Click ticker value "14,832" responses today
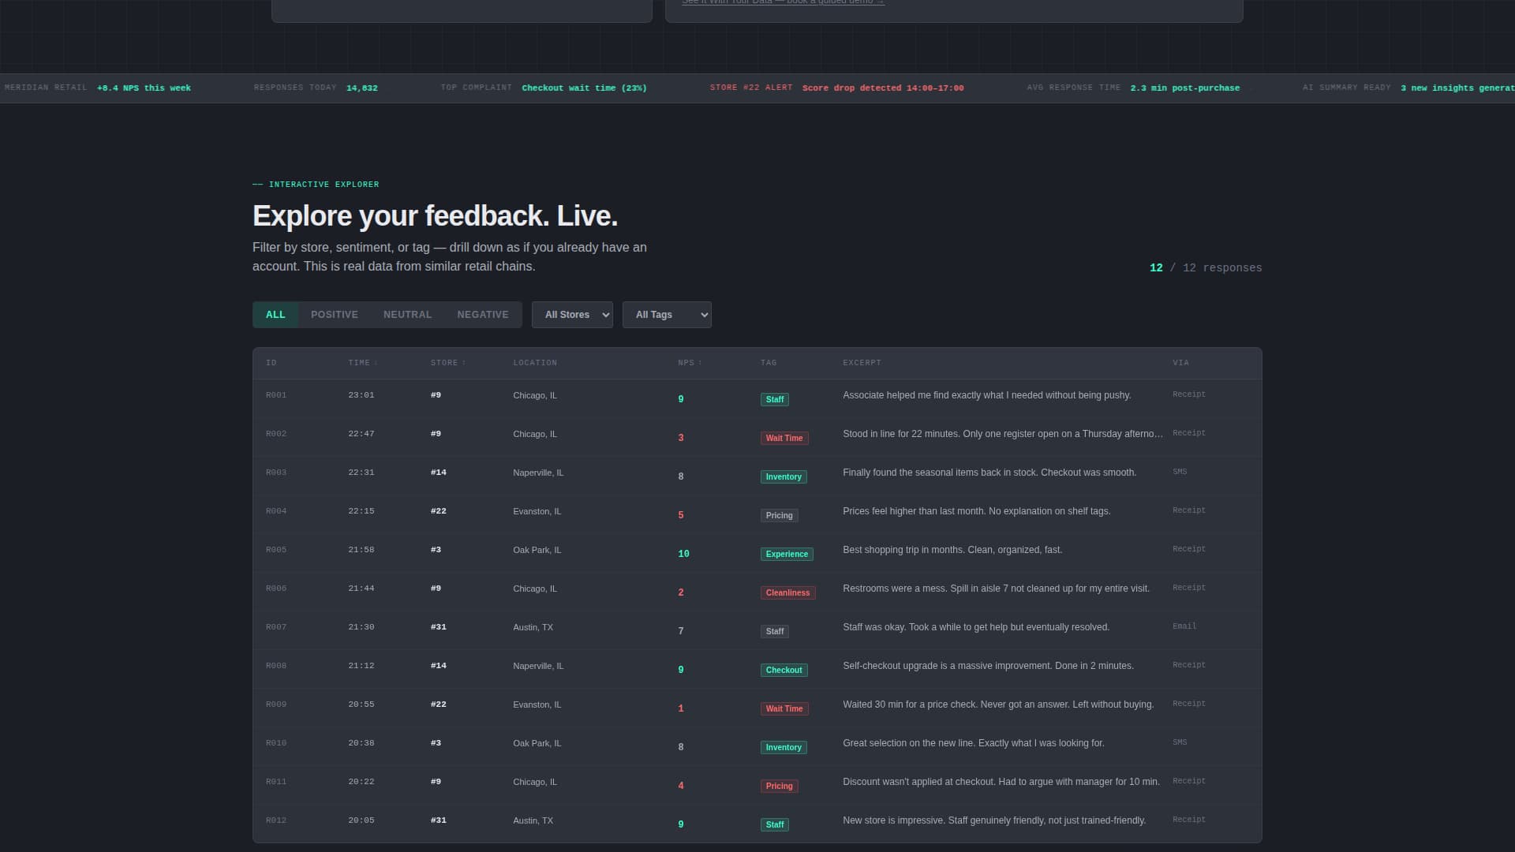Image resolution: width=1515 pixels, height=852 pixels. 362,88
